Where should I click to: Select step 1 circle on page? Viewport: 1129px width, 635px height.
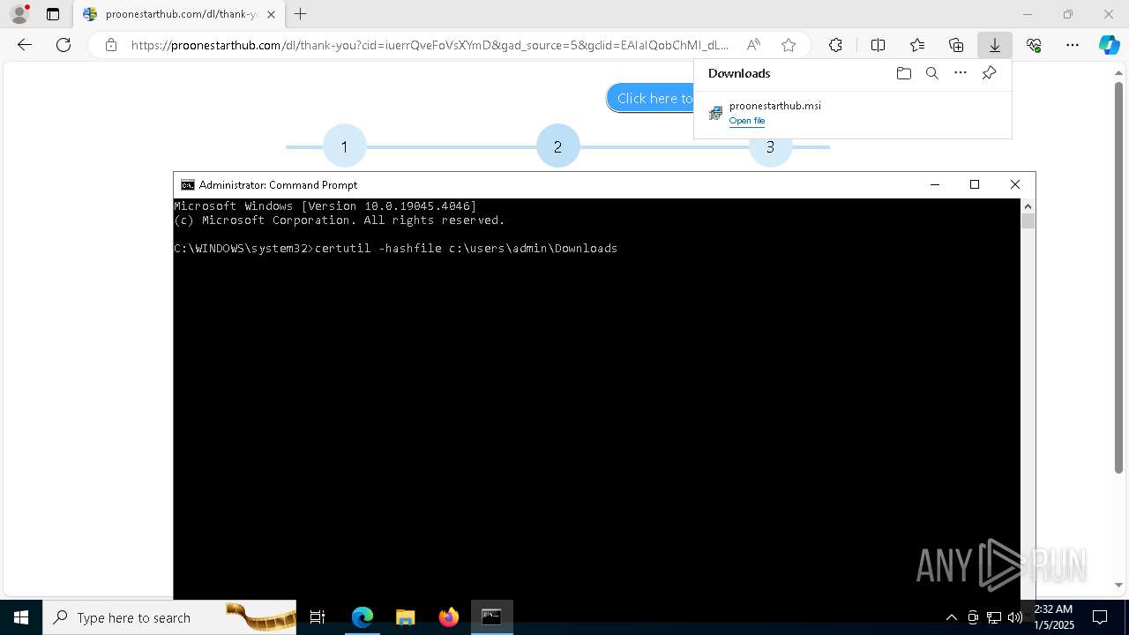click(x=344, y=146)
